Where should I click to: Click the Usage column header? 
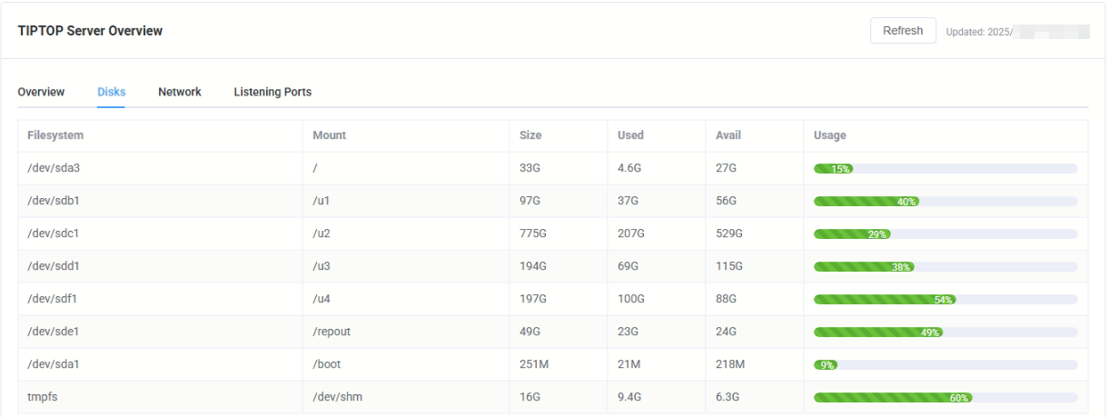[829, 135]
